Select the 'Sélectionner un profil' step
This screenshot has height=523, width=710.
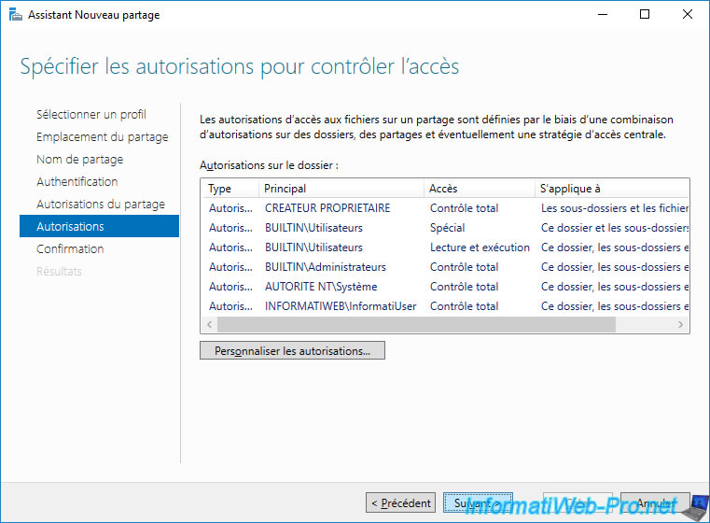(90, 115)
